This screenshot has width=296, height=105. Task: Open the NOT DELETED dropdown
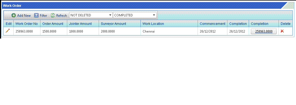[x=91, y=15]
